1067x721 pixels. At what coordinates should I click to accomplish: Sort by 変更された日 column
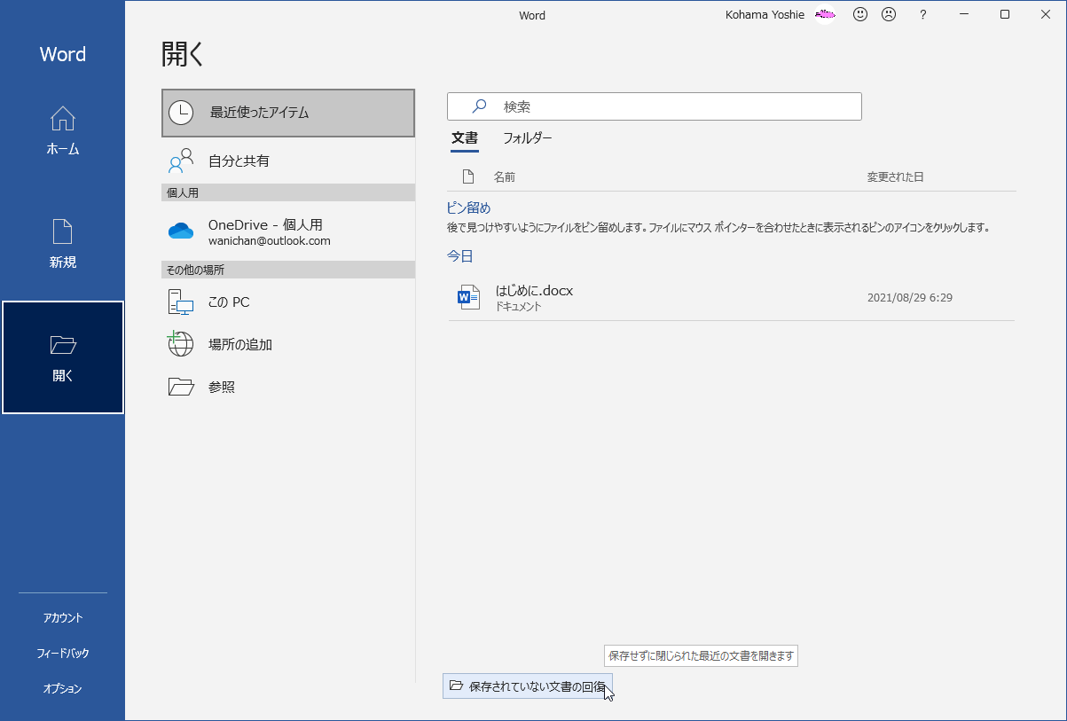pos(896,176)
